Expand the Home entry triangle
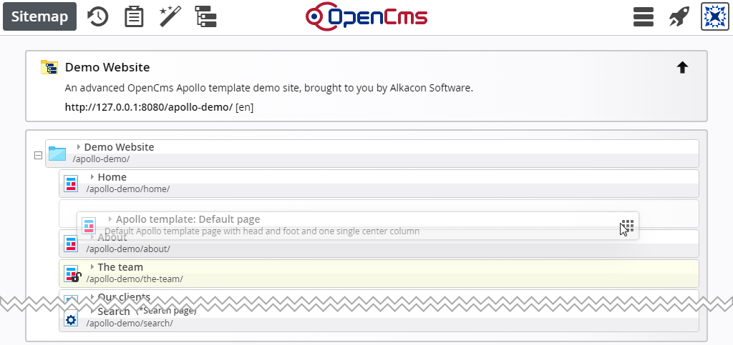Screen dimensions: 733x345 click(92, 177)
